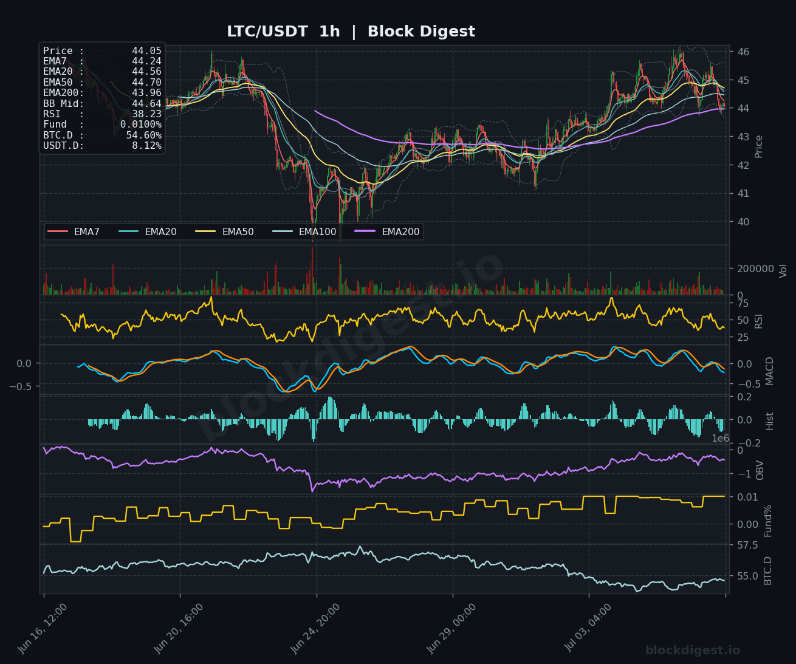Select the EMA50 legend entry
796x664 pixels.
pos(225,232)
